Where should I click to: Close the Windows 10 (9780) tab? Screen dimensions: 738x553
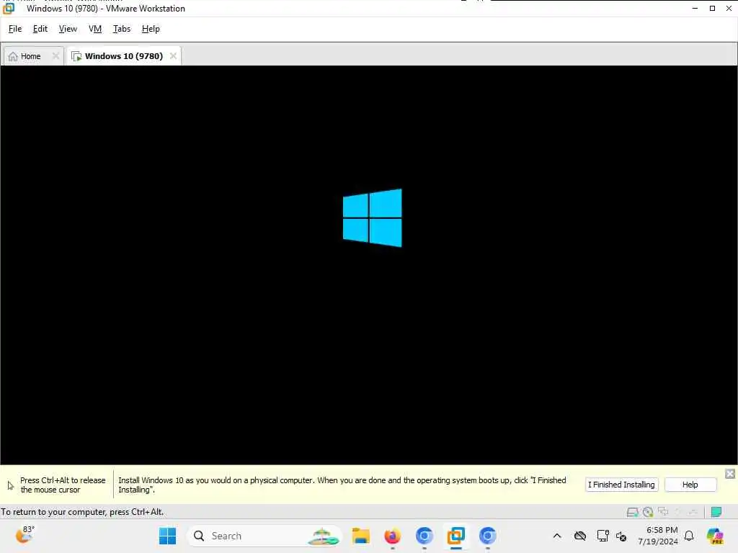click(x=173, y=56)
